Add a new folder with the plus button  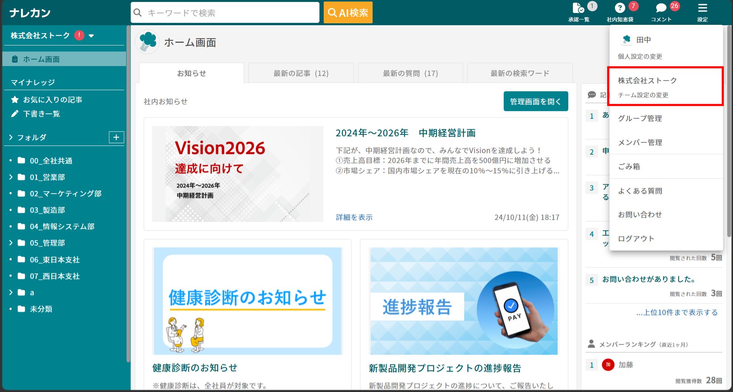(x=117, y=137)
